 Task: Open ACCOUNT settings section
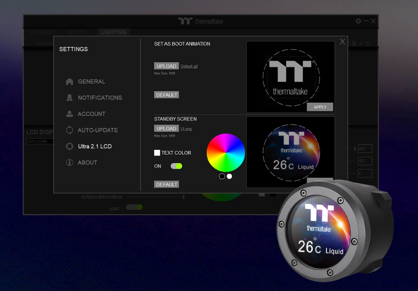pos(92,114)
